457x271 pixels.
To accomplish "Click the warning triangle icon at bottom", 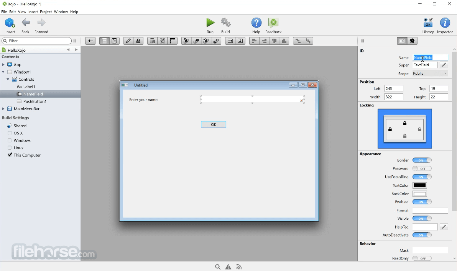I will coord(228,267).
